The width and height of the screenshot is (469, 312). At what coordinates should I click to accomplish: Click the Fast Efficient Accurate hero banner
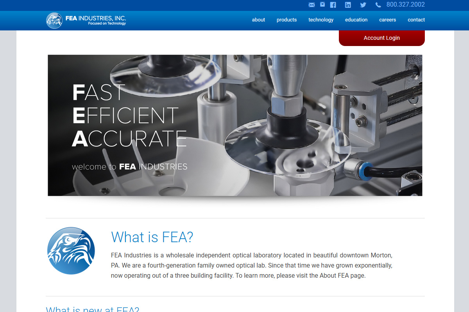point(235,125)
